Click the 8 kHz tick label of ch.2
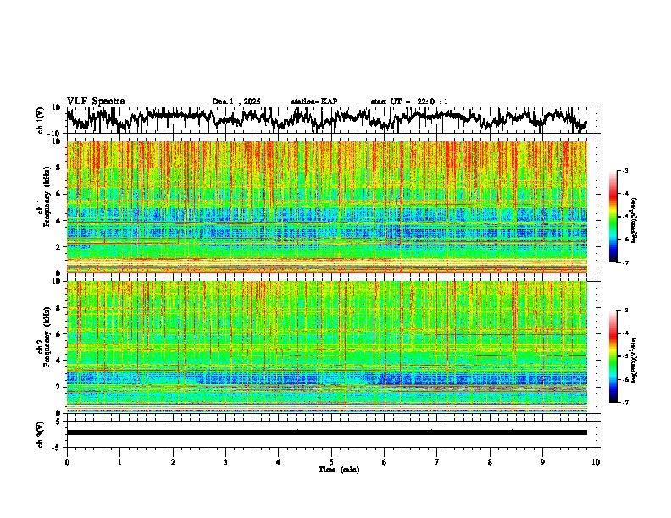The image size is (671, 518). point(58,308)
